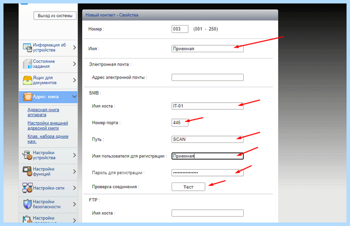The width and height of the screenshot is (350, 226).
Task: Click the job status icon
Action: click(x=27, y=64)
